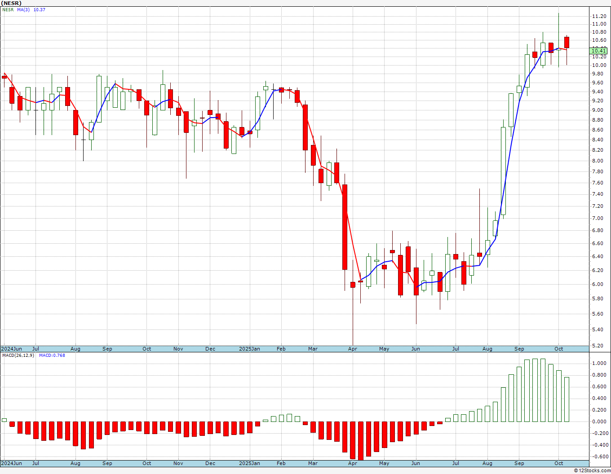Select the 10.37 moving average value
Viewport: 611px width, 474px height.
[40, 9]
